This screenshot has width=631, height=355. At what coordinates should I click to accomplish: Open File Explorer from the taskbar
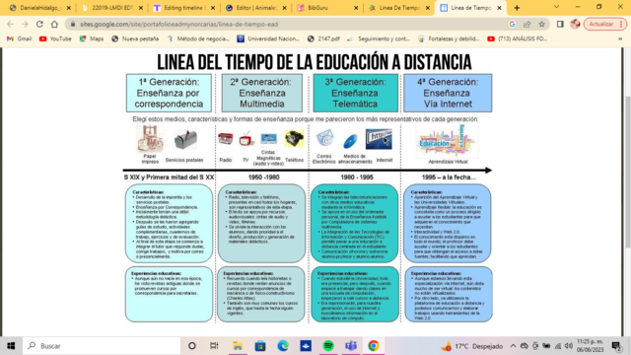pos(237,346)
